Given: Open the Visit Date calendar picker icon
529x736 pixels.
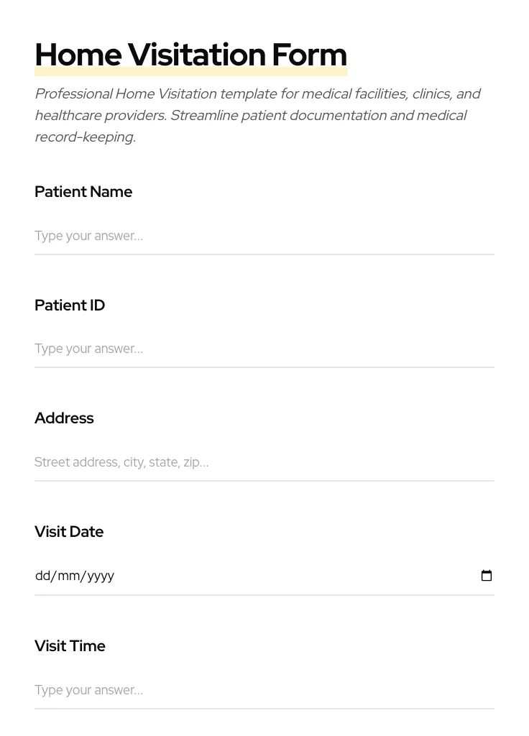Looking at the screenshot, I should (x=487, y=576).
